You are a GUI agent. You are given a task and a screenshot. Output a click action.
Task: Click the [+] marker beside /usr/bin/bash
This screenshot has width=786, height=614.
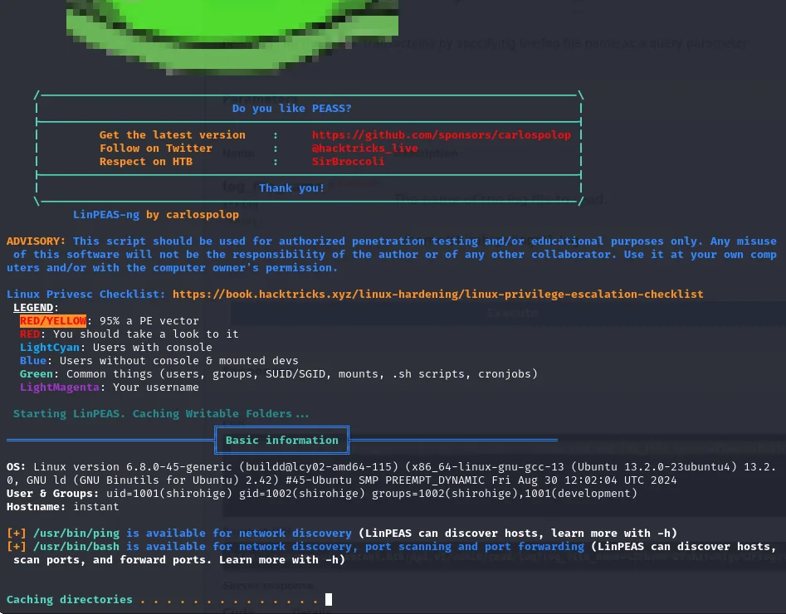point(16,546)
